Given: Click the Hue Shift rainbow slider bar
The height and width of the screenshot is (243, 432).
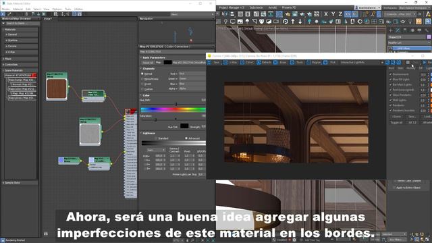Looking at the screenshot, I should pos(173,109).
